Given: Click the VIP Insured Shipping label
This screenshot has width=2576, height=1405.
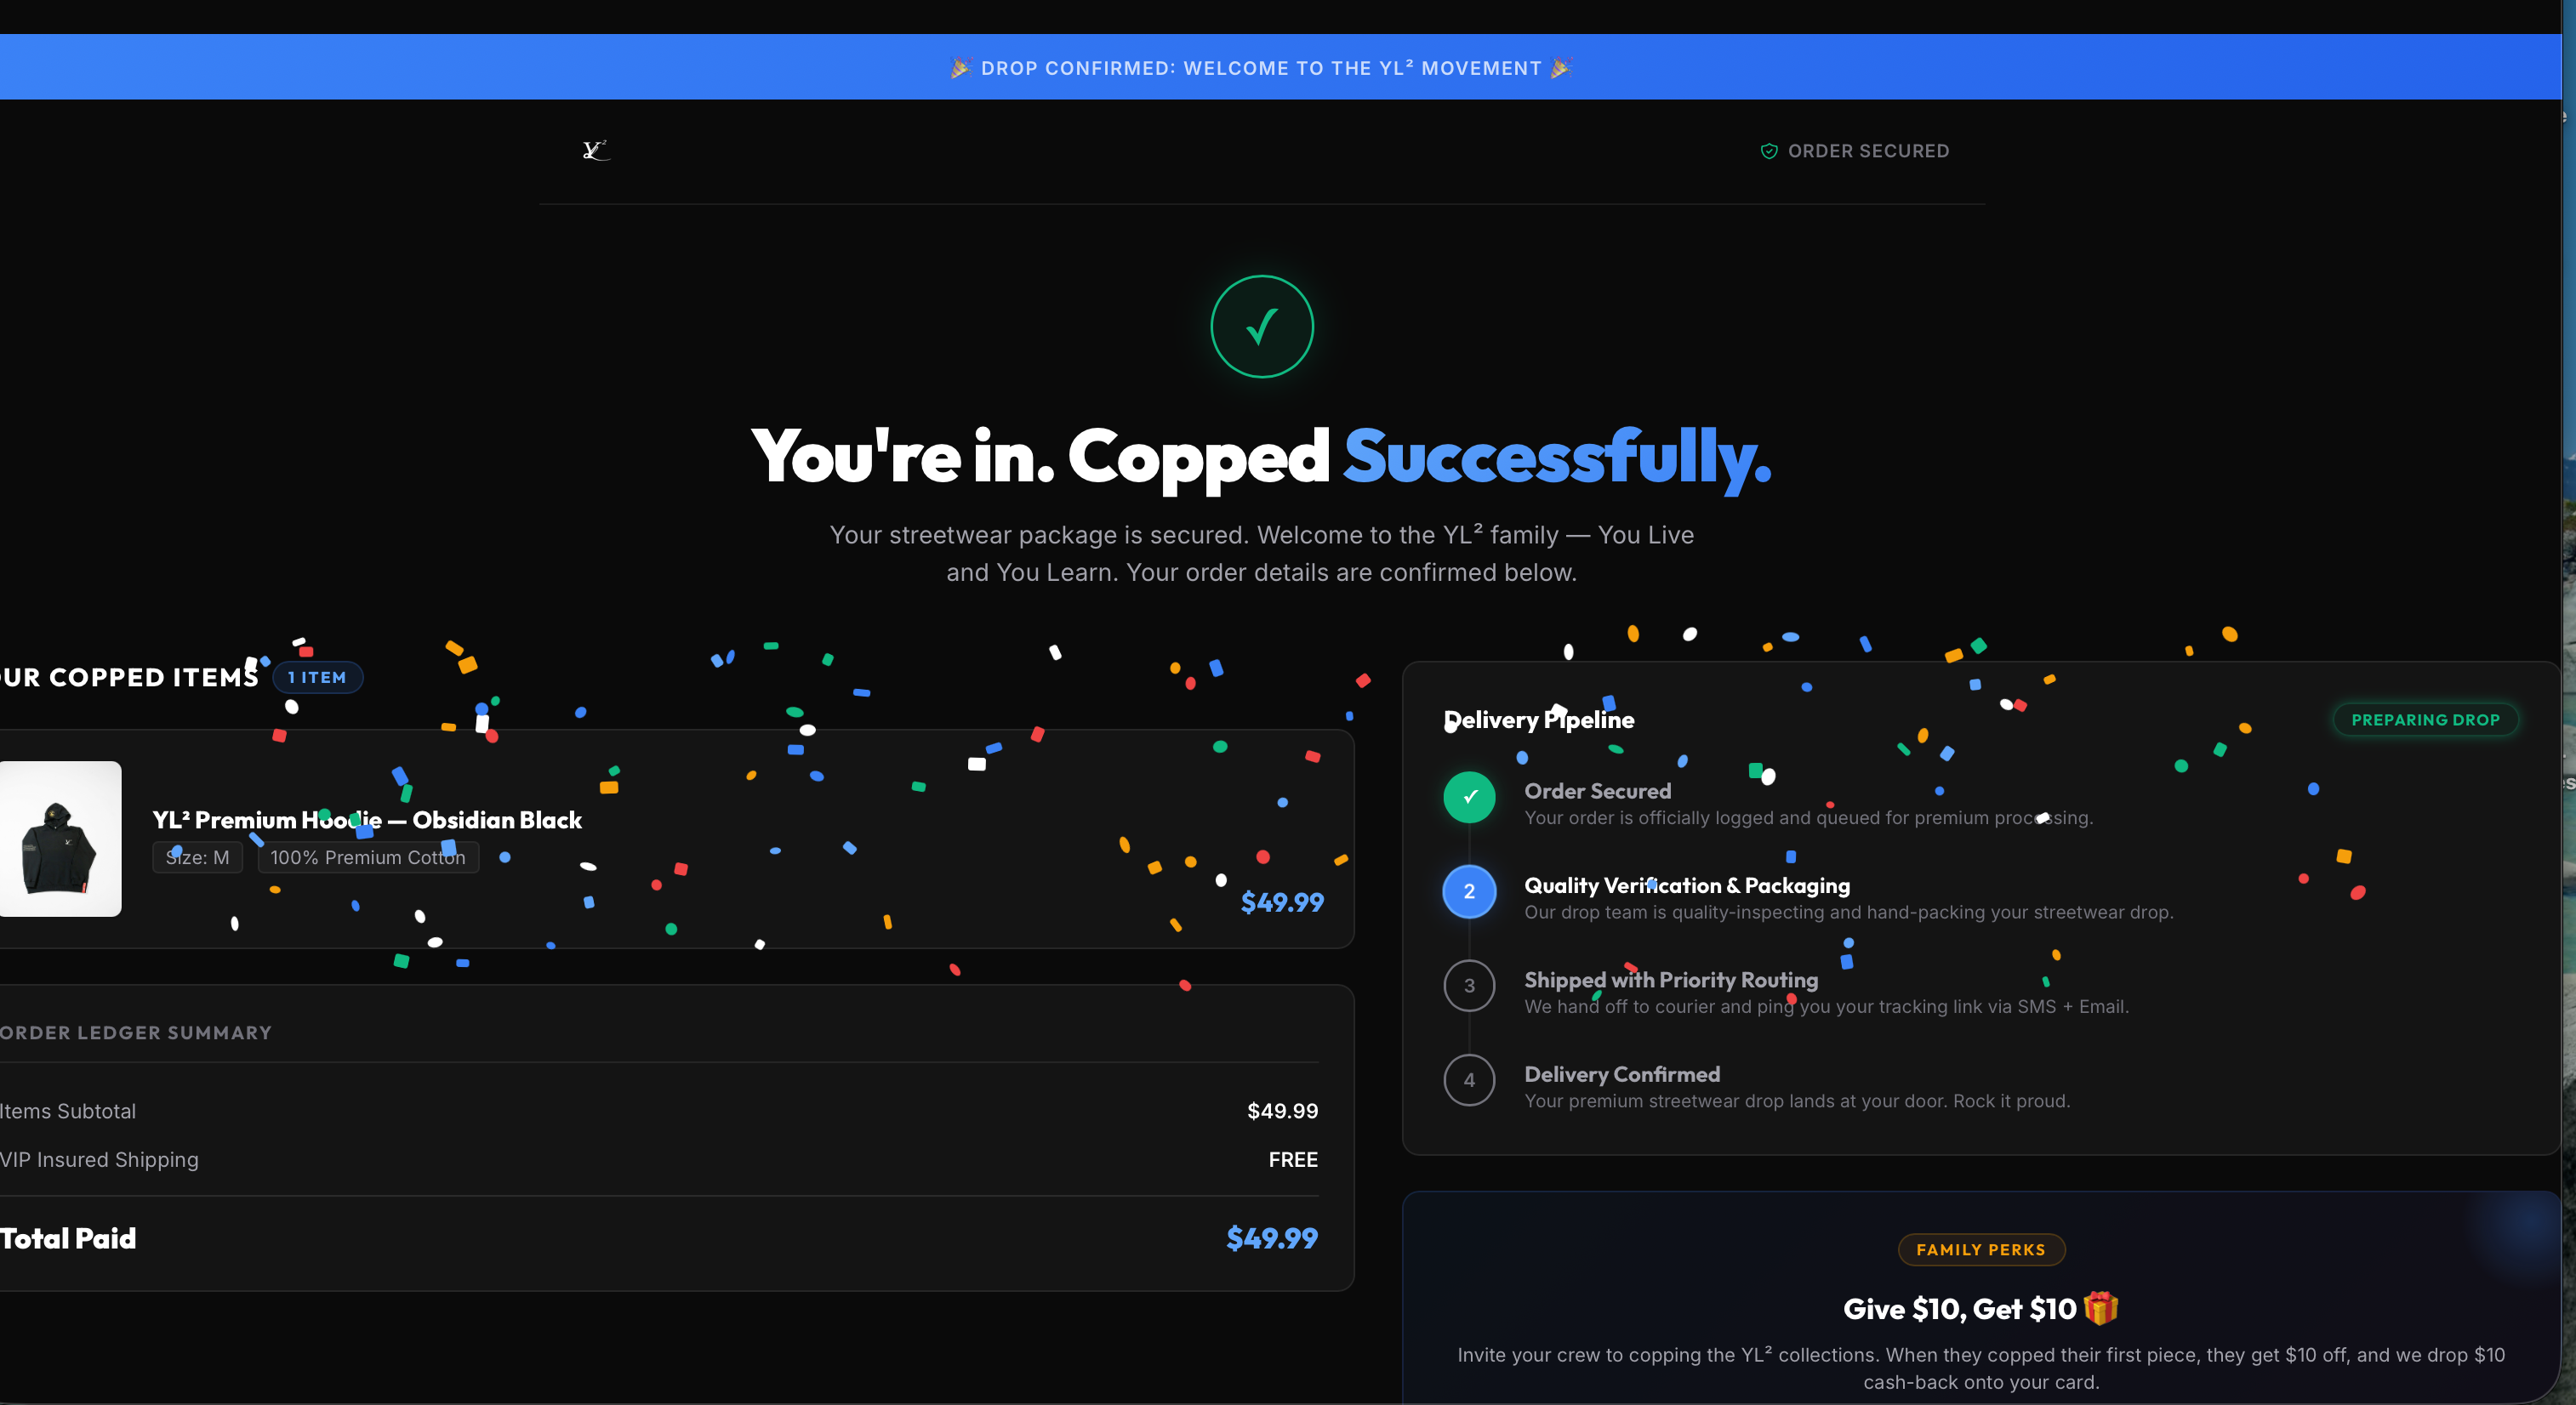Looking at the screenshot, I should tap(99, 1160).
